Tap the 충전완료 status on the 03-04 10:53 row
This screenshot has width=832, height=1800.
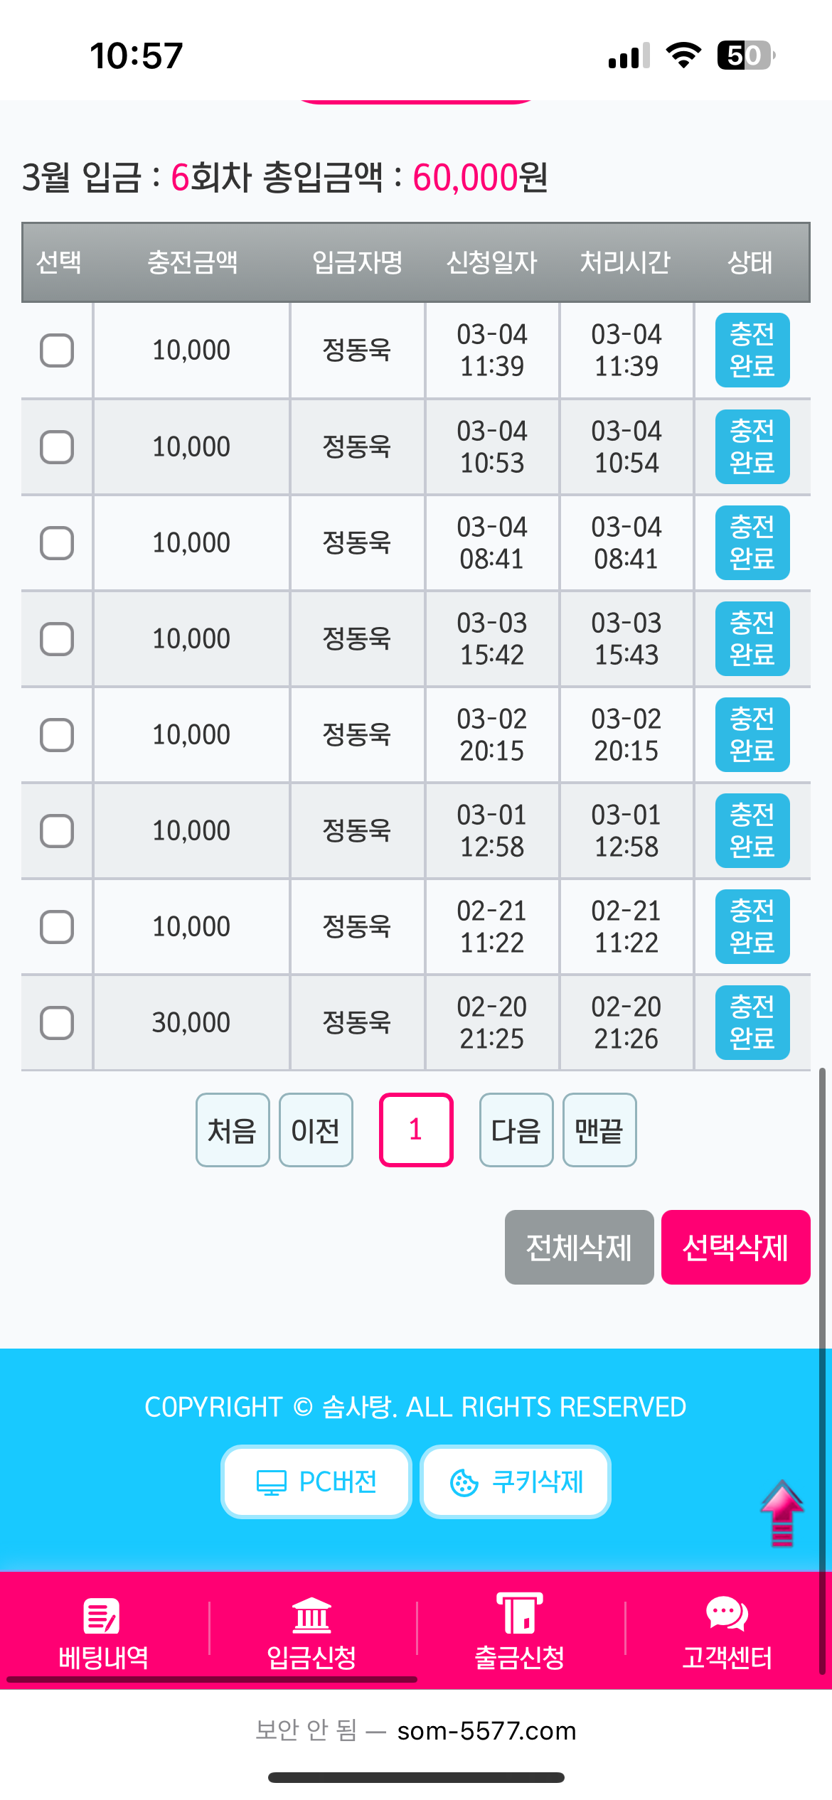(x=752, y=447)
